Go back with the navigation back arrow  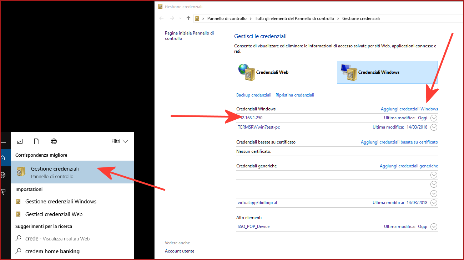[161, 18]
